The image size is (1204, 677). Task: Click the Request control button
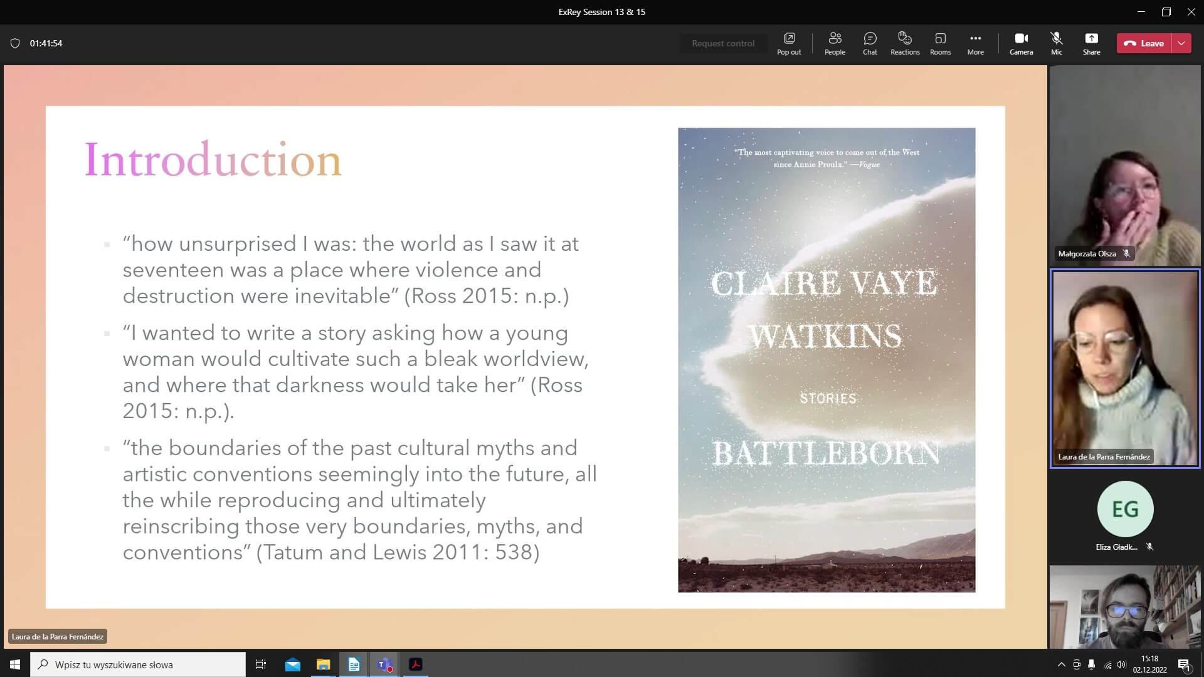click(723, 43)
